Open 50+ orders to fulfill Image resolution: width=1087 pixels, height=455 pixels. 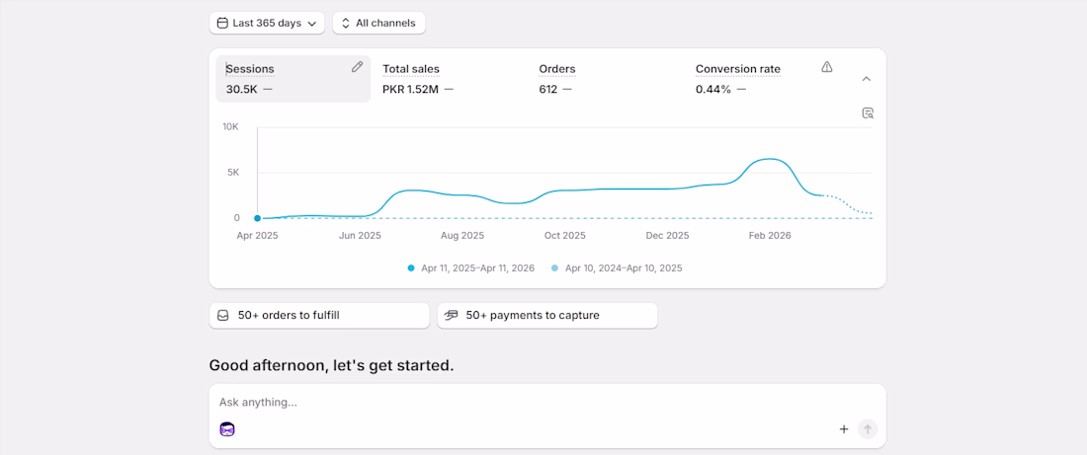319,315
